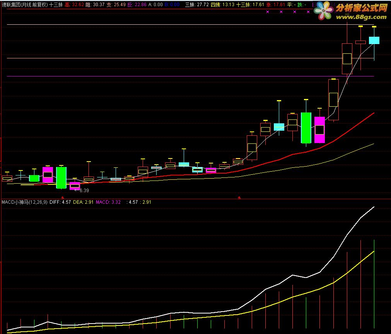Select the tall green candle near the chart's right

click(306, 128)
